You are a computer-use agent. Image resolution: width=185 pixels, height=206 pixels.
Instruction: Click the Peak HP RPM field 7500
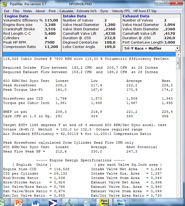click(x=52, y=42)
